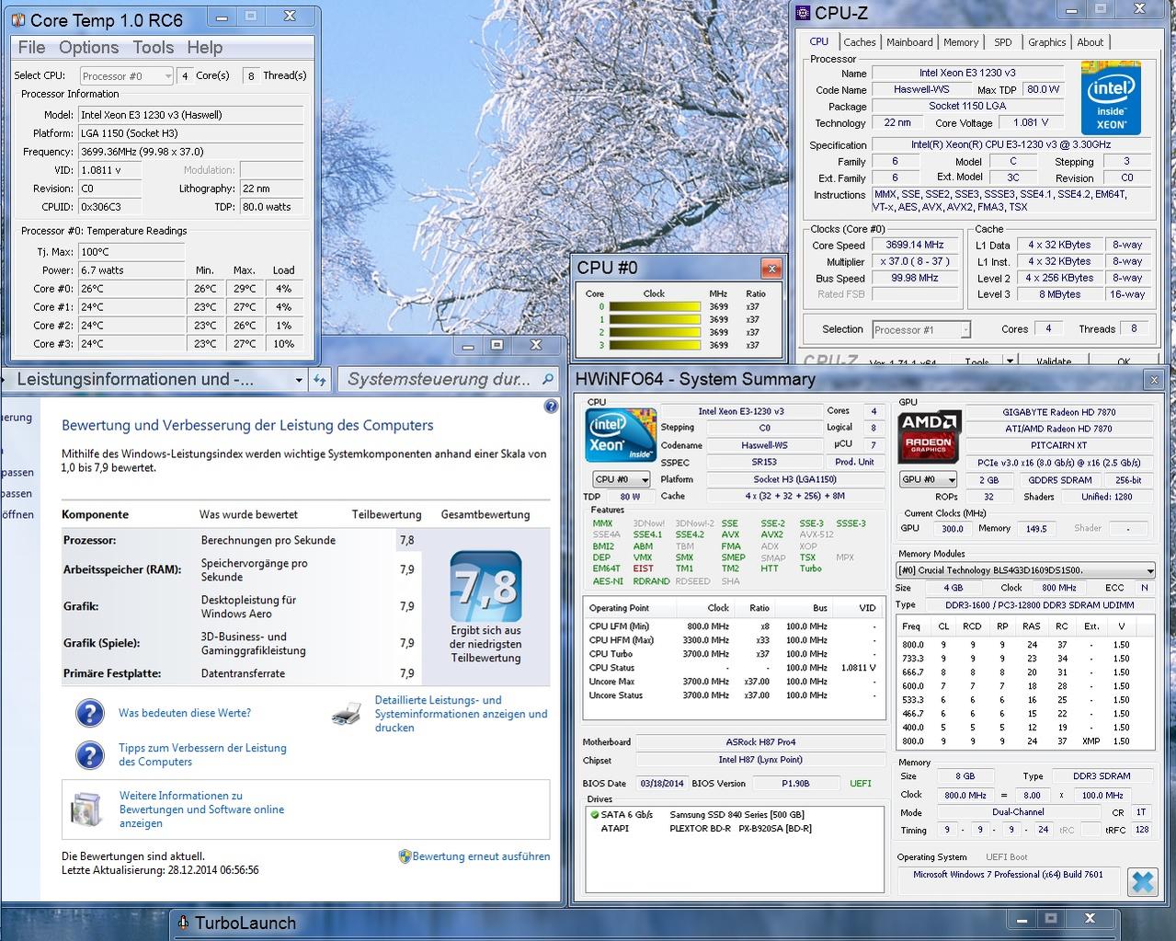The height and width of the screenshot is (941, 1176).
Task: Close HWiNFO64 System Summary window
Action: 1153,379
